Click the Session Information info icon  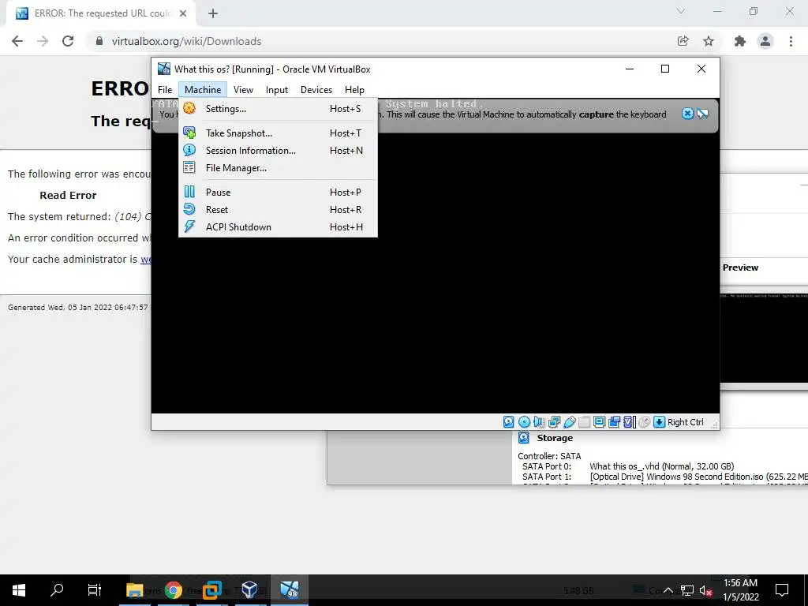click(189, 150)
